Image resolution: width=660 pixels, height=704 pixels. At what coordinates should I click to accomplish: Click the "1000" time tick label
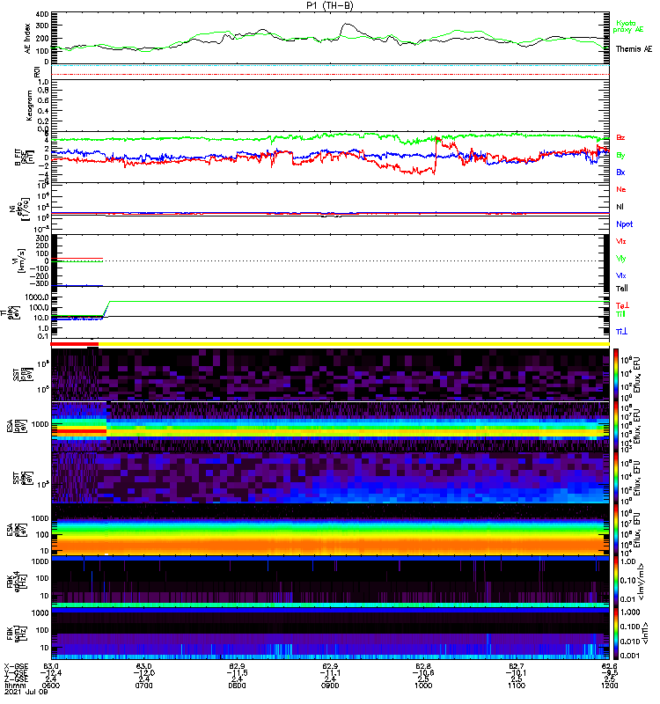click(423, 686)
